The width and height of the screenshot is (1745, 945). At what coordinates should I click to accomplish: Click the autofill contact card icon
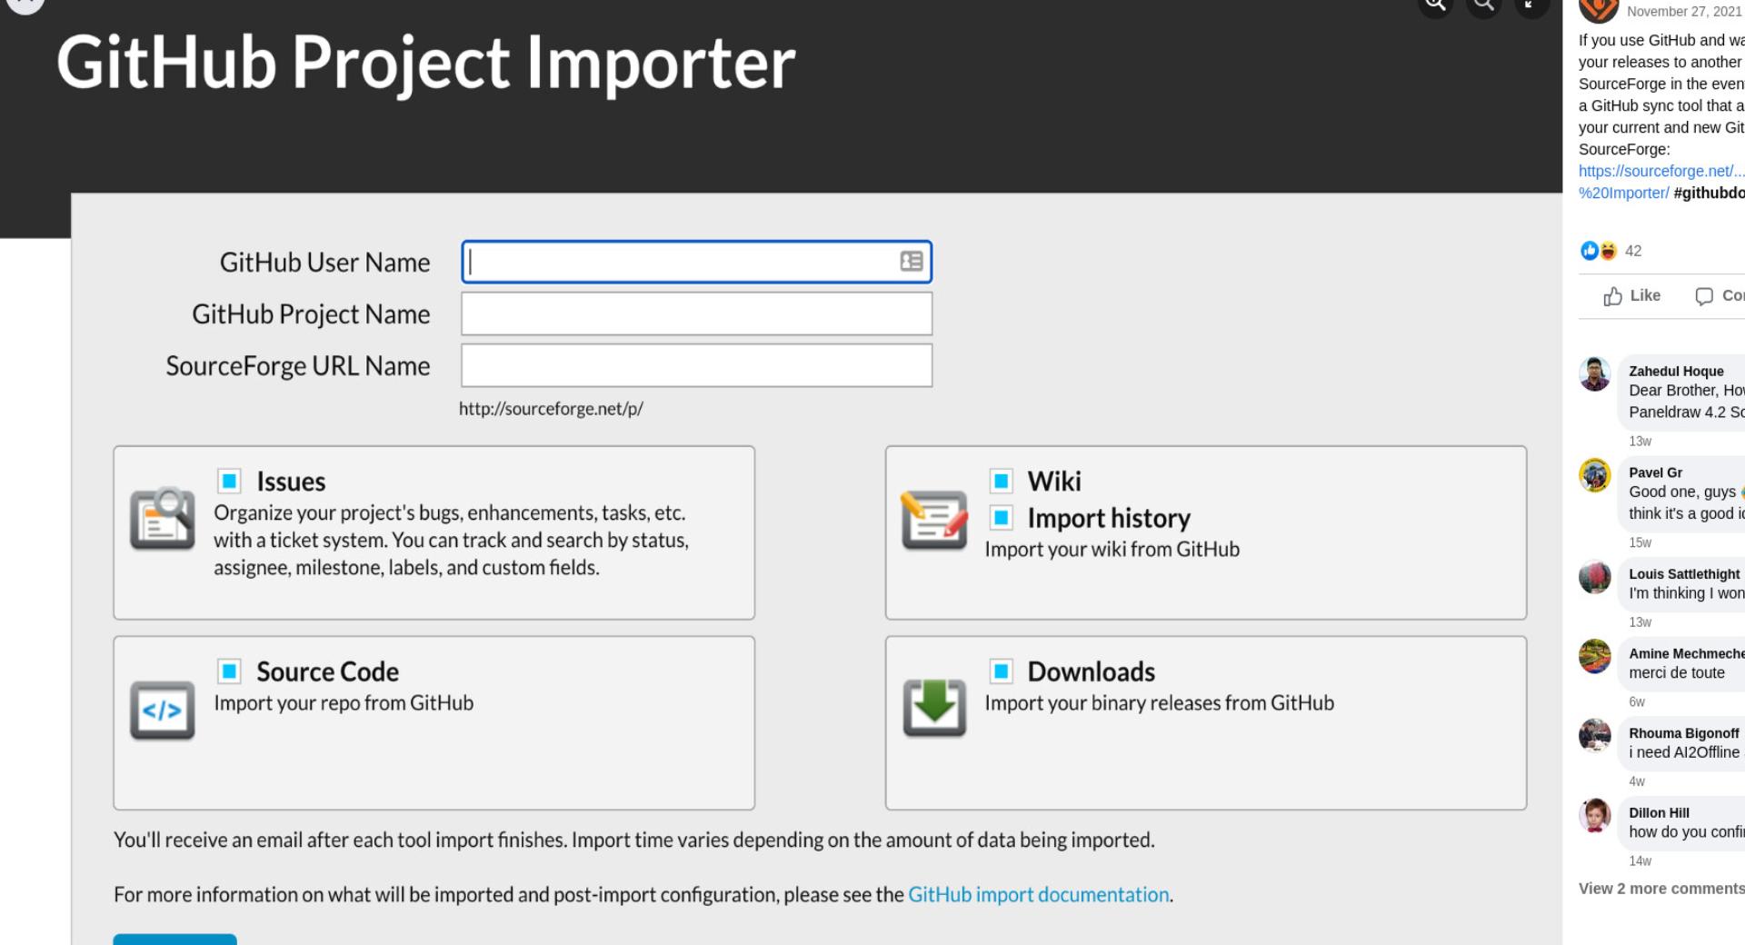pyautogui.click(x=912, y=262)
